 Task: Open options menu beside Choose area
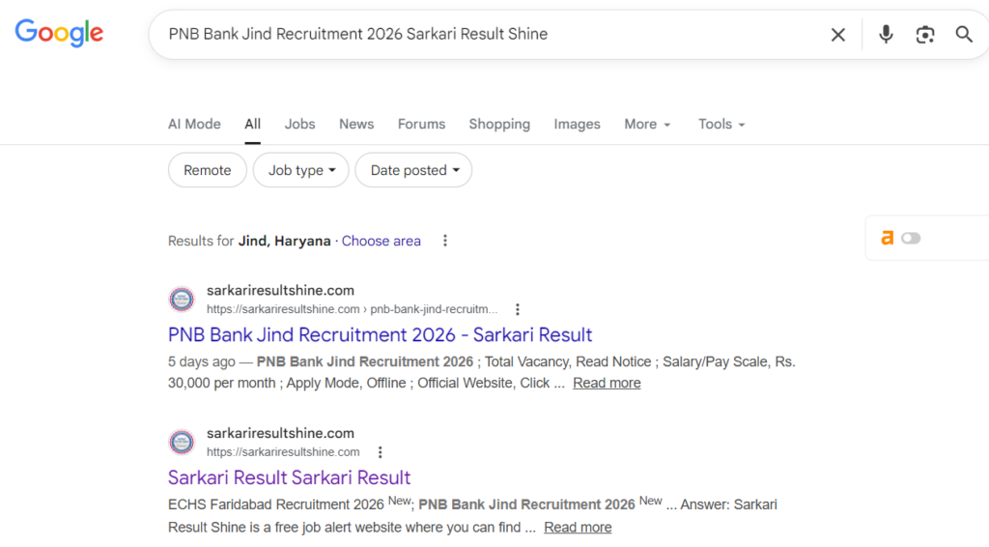point(445,241)
